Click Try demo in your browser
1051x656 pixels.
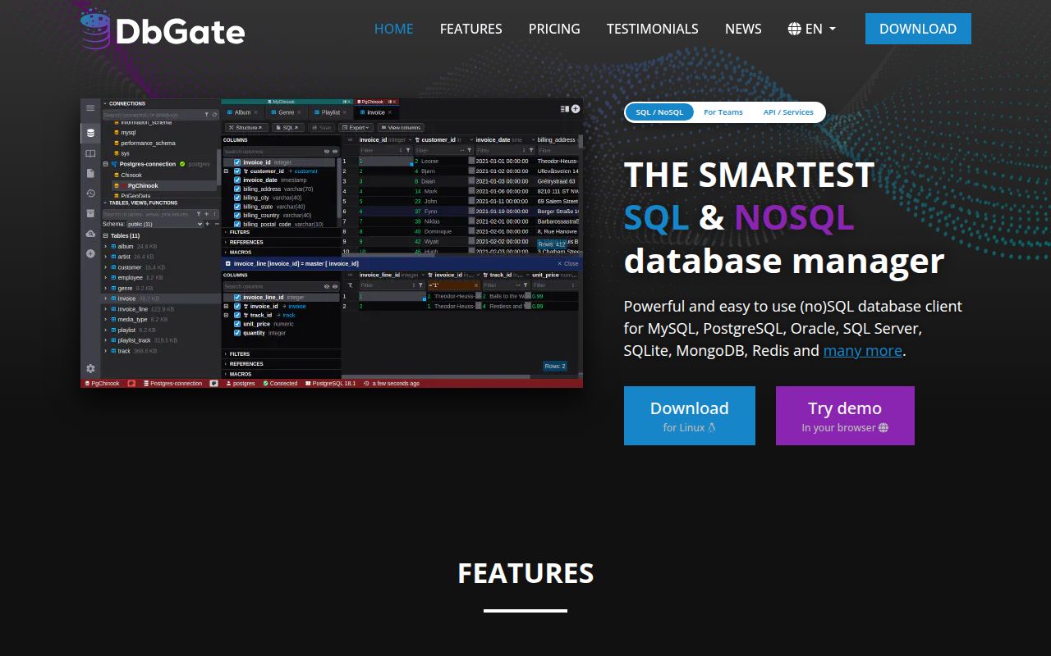(845, 416)
